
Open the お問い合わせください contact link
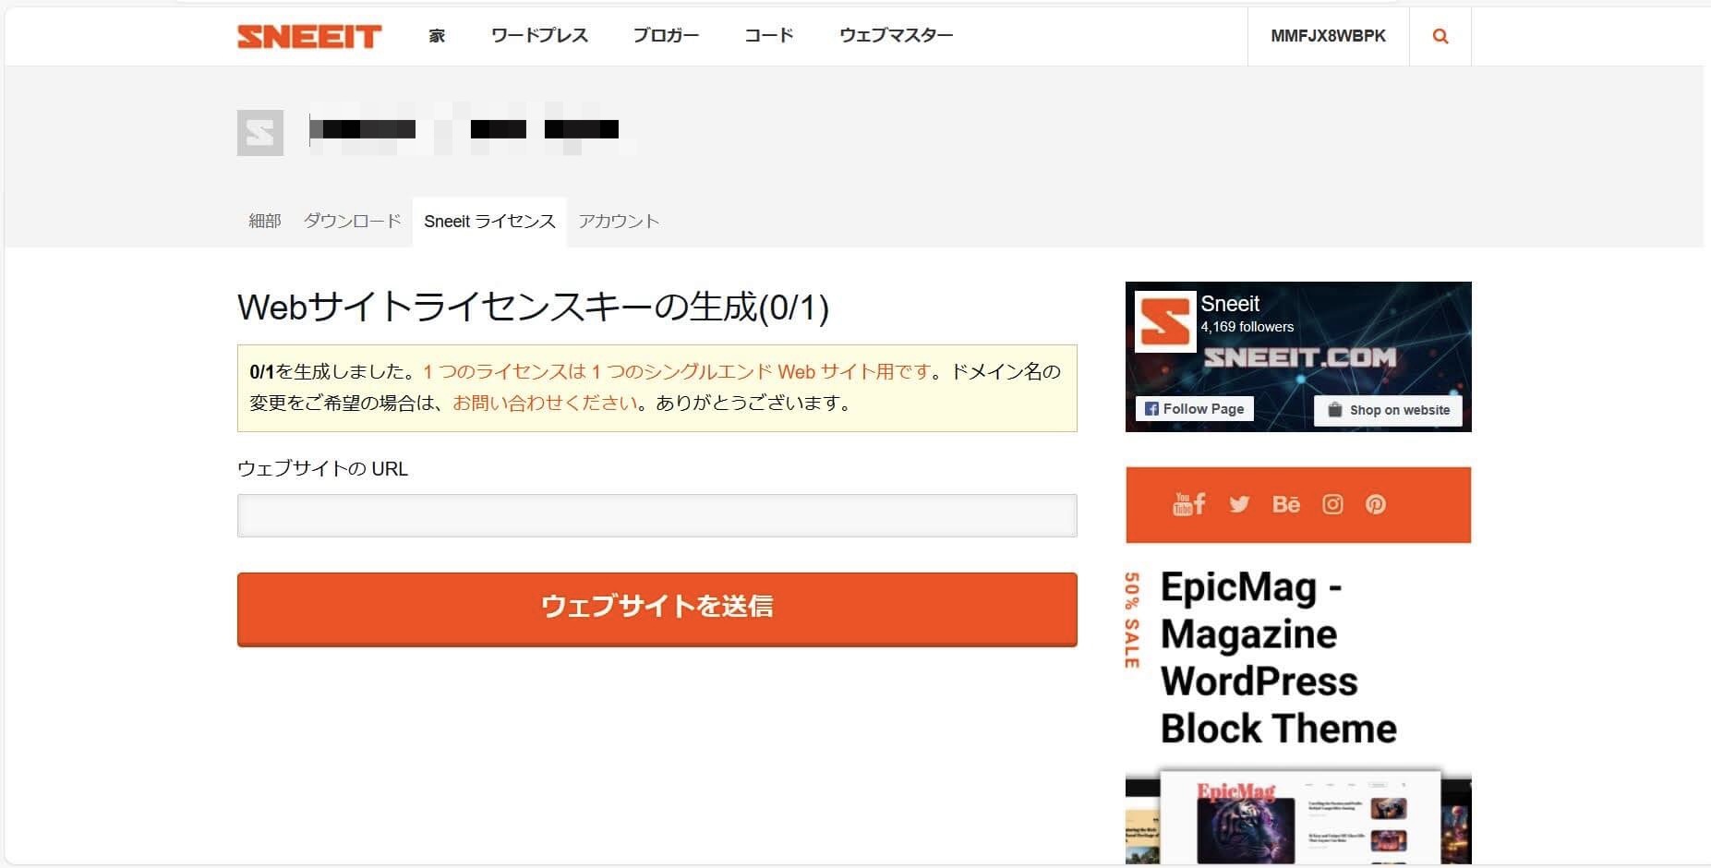tap(545, 403)
